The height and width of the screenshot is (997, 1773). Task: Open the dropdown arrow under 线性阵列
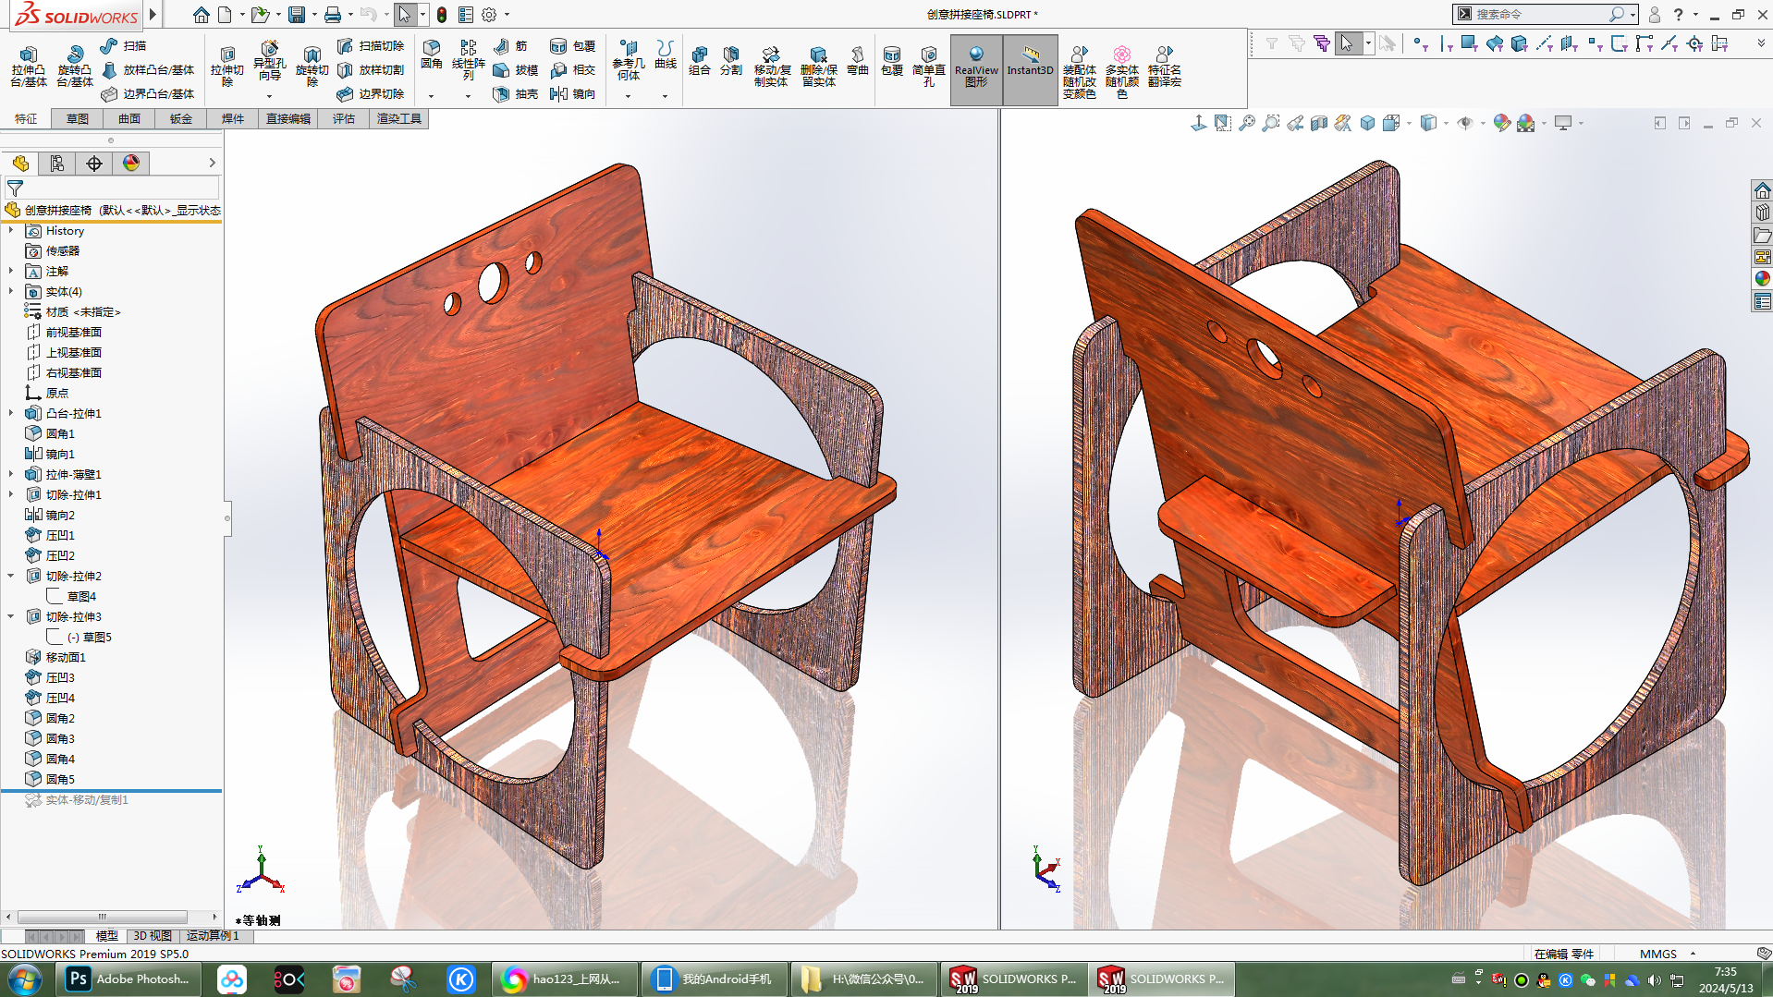point(468,96)
